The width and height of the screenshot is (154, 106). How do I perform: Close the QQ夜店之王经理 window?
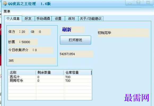tap(148, 3)
